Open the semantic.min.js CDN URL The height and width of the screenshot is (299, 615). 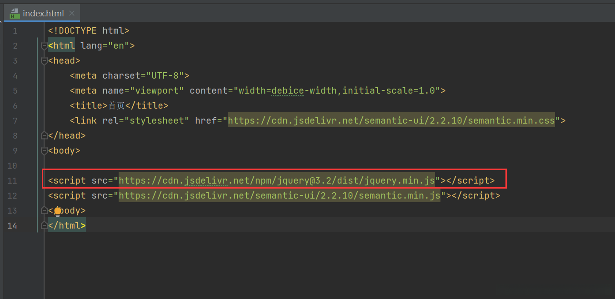click(280, 196)
